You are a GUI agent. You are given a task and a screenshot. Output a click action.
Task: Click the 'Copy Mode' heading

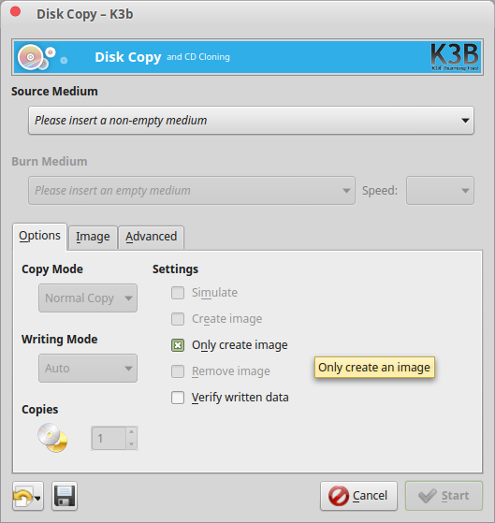[x=52, y=269]
